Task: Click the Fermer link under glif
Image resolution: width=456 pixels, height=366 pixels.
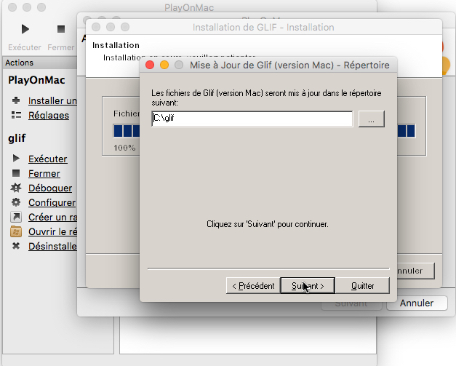Action: 44,173
